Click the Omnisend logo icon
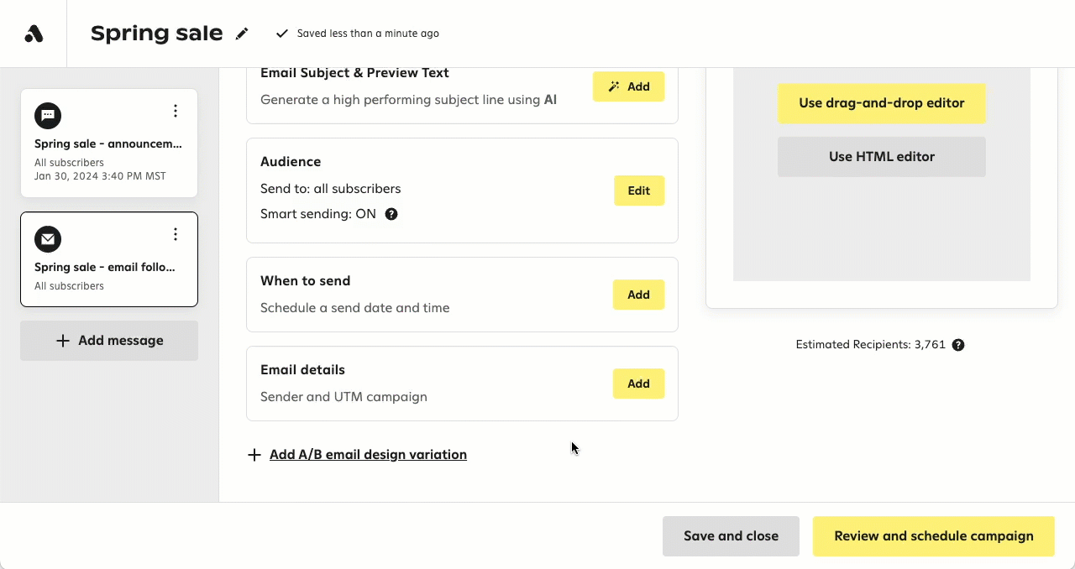 point(32,33)
